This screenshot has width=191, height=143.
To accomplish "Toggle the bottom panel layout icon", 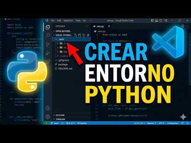I will pos(157,21).
